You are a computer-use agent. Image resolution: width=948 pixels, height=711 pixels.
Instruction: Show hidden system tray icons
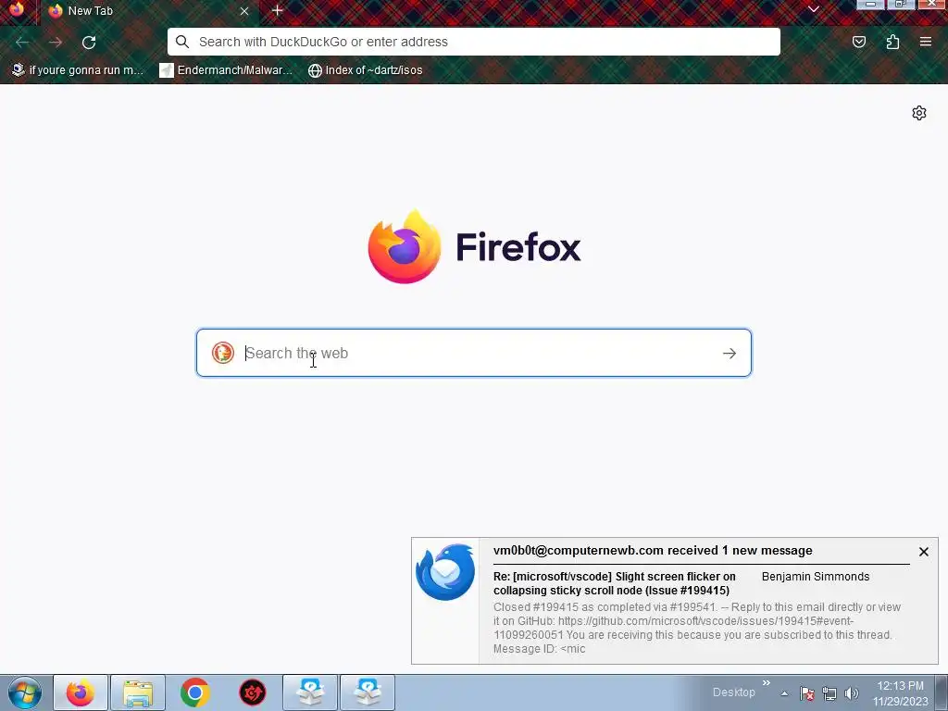[x=784, y=693]
